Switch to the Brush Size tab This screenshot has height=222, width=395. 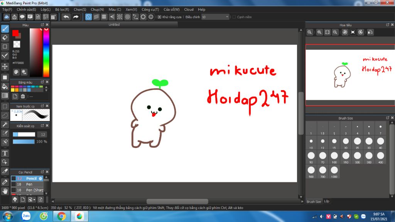pyautogui.click(x=314, y=202)
